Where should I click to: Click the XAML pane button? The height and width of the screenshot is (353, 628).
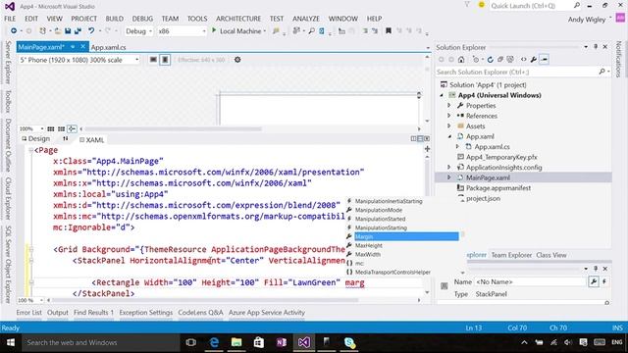(x=91, y=139)
